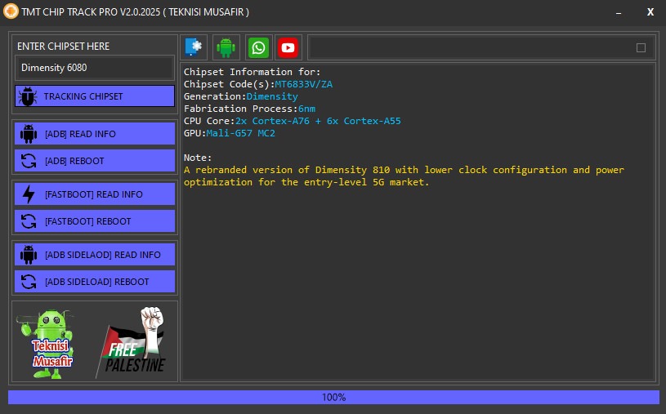Click the refresh icon beside [FASTBOOT] REBOOT
666x414 pixels.
29,221
